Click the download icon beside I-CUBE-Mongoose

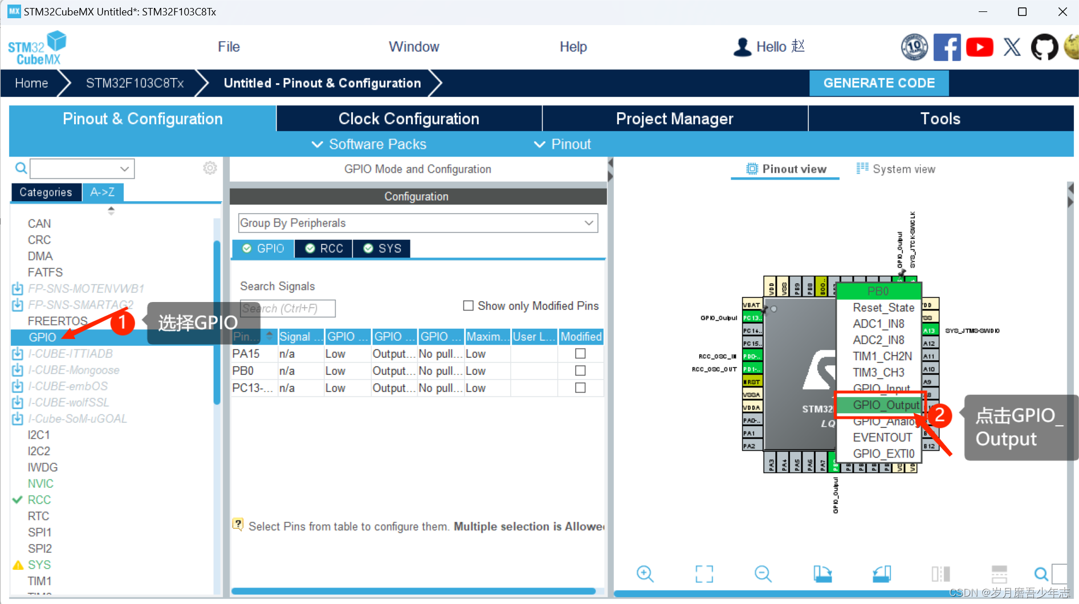[x=18, y=370]
